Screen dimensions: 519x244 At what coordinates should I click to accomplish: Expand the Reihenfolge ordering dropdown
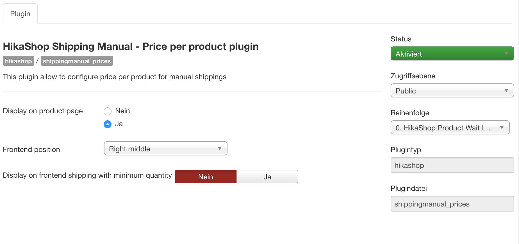pos(450,128)
